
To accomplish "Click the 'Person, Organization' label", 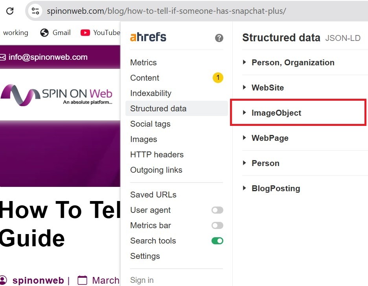I will coord(293,63).
